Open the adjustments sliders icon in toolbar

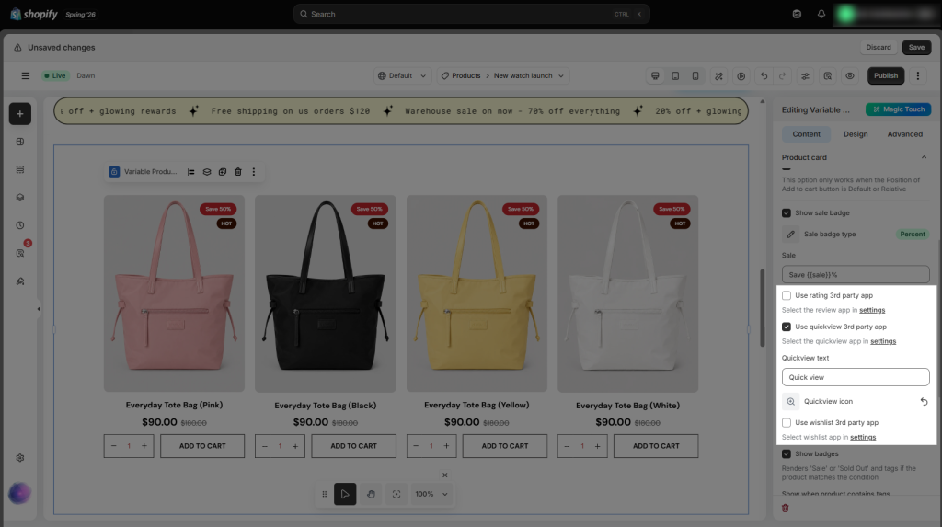click(x=805, y=75)
